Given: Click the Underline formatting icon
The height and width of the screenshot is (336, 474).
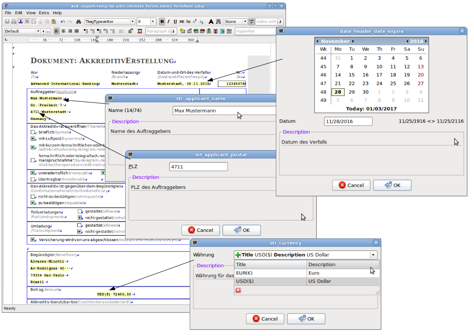Looking at the screenshot, I should coord(175,22).
